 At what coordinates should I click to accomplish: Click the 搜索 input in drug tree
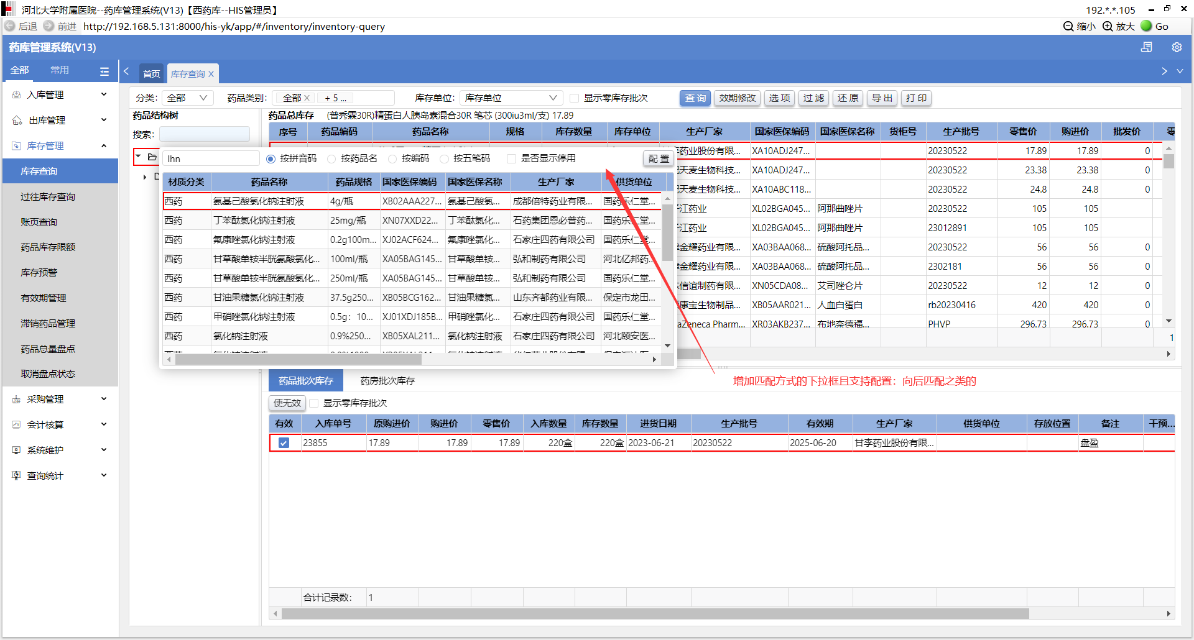coord(205,134)
